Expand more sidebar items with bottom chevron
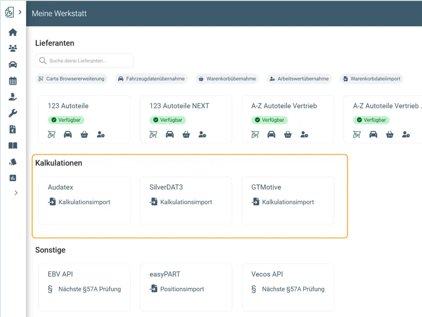The height and width of the screenshot is (317, 422). click(16, 193)
